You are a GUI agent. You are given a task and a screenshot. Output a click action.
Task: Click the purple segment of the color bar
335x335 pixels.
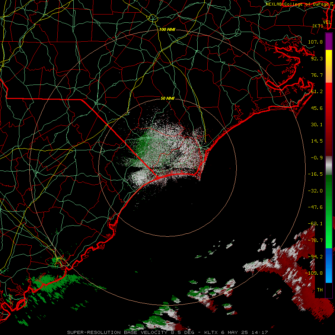[x=329, y=41]
